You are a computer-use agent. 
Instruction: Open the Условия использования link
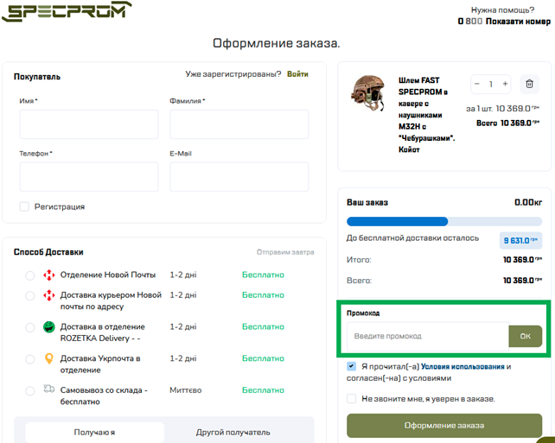coord(462,367)
